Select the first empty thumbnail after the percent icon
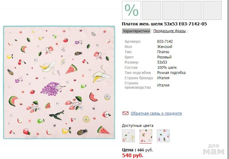 (x=151, y=10)
